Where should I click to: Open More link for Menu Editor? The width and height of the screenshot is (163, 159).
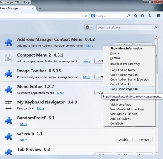pos(60,93)
